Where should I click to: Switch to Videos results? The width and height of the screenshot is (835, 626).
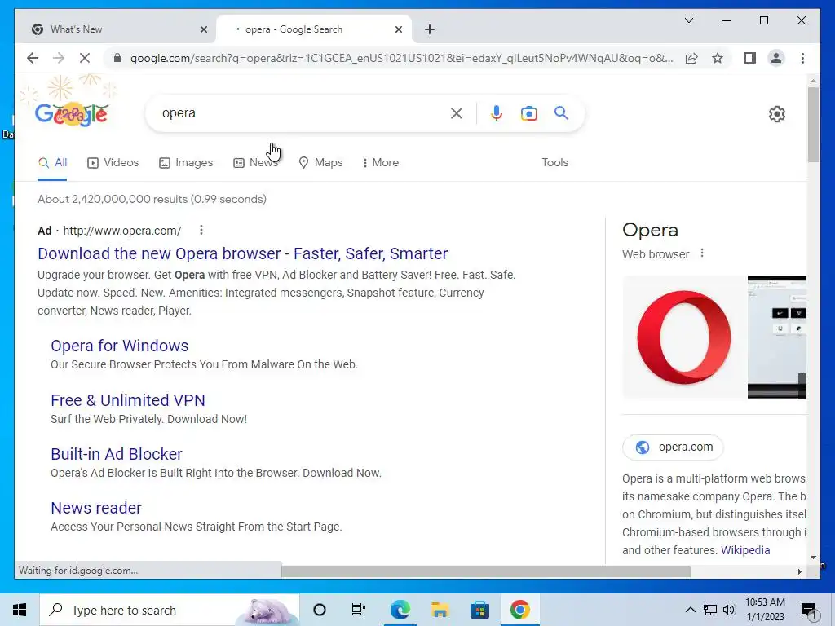(x=113, y=163)
